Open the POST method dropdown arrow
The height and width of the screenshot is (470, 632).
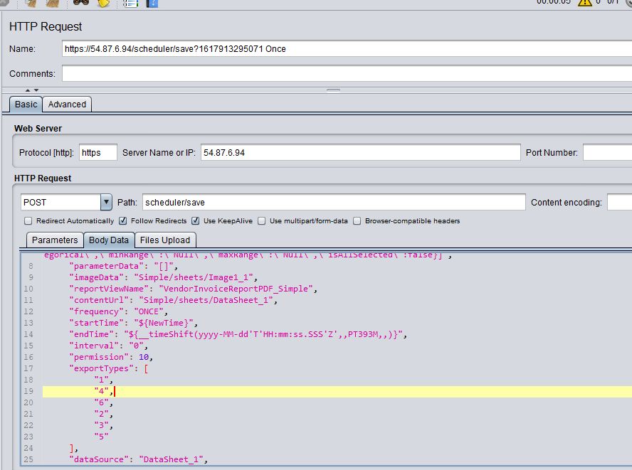tap(106, 202)
